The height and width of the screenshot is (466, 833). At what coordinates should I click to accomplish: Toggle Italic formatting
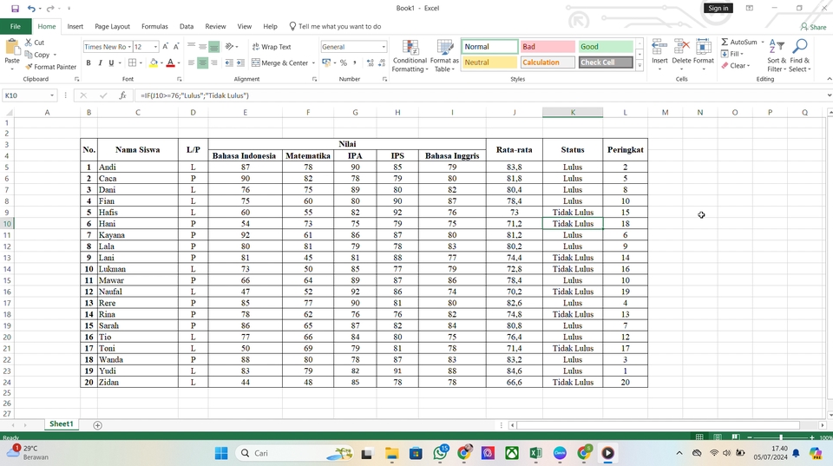(100, 62)
